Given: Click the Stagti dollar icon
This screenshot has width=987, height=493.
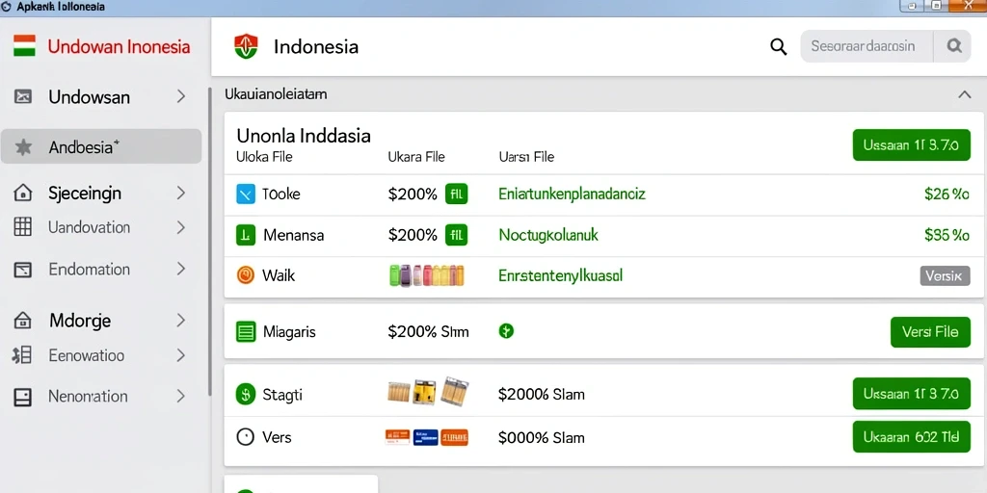Looking at the screenshot, I should [246, 394].
